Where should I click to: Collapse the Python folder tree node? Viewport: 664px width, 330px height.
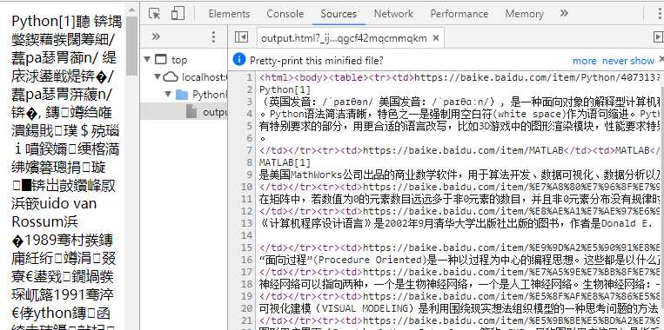[x=169, y=94]
